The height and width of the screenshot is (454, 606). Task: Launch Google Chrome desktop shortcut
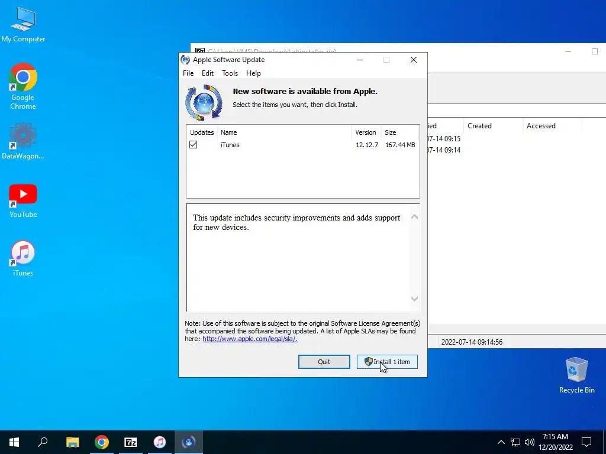(x=23, y=86)
